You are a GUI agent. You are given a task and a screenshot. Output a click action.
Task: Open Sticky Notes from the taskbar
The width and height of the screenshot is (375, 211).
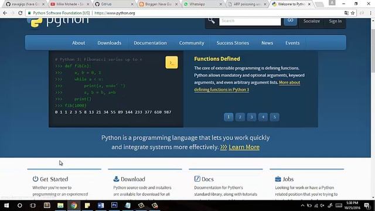pyautogui.click(x=87, y=205)
